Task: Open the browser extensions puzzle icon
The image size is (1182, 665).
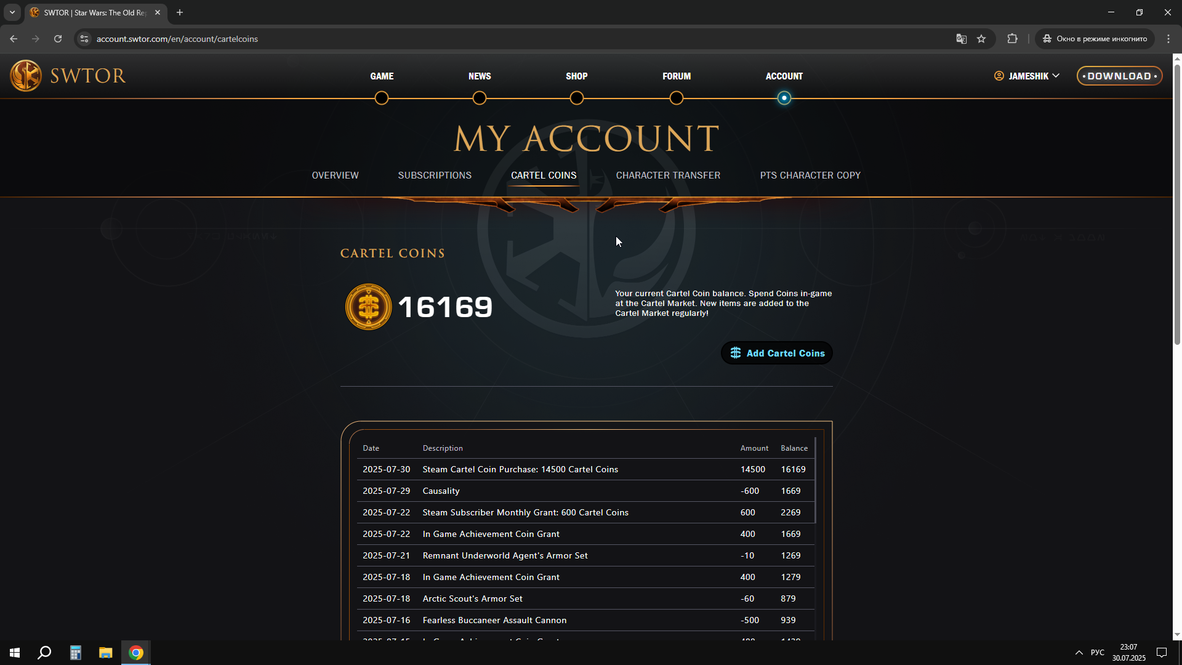Action: pos(1012,39)
